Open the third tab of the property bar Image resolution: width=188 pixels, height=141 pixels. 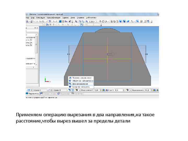pyautogui.click(x=64, y=94)
